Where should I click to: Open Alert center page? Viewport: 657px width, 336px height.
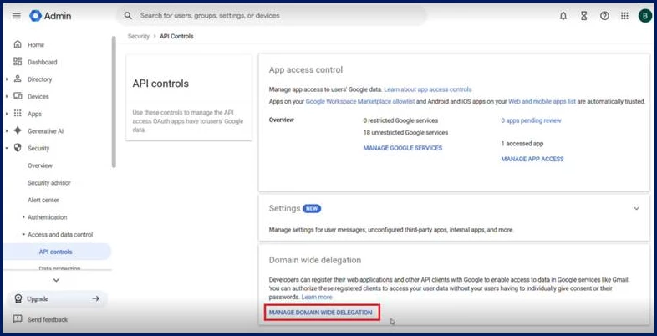coord(43,200)
